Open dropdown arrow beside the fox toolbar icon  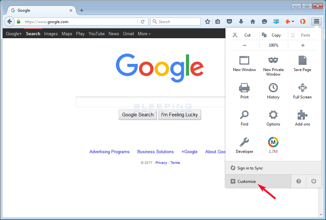[293, 22]
